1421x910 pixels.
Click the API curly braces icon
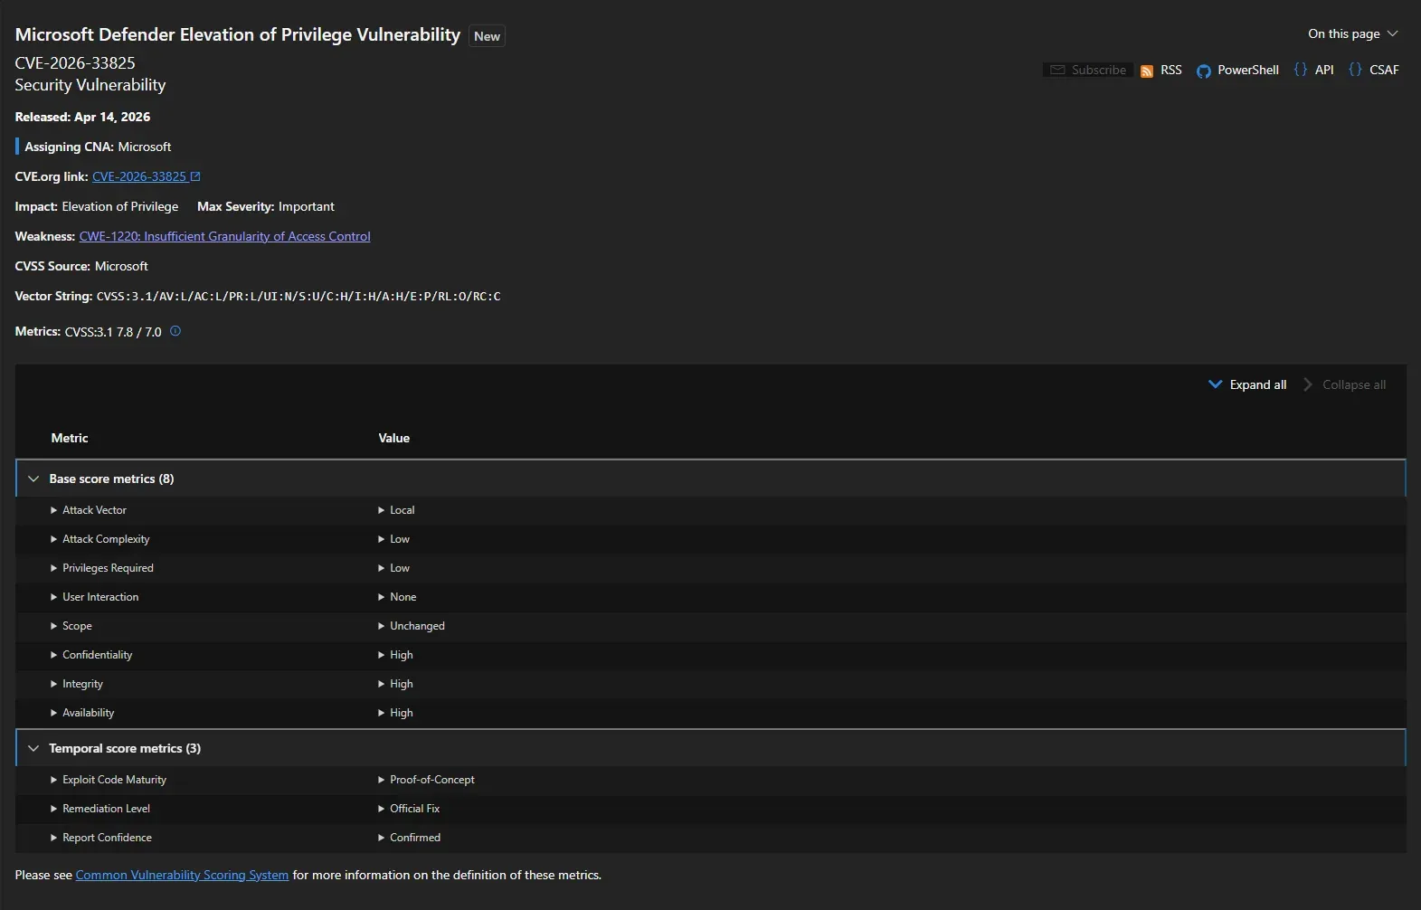click(1301, 70)
